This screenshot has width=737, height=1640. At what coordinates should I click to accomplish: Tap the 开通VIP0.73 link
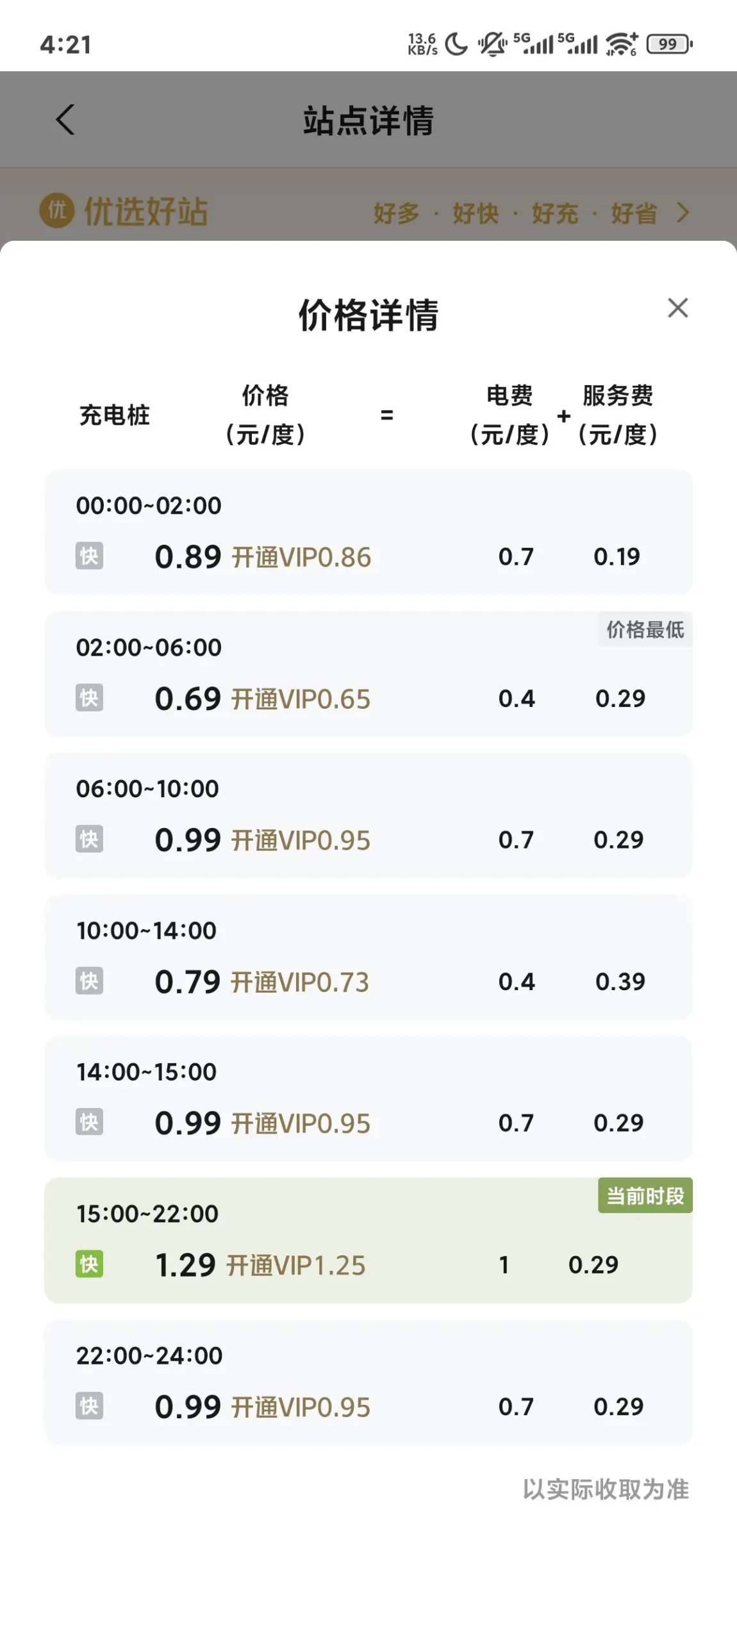point(300,982)
